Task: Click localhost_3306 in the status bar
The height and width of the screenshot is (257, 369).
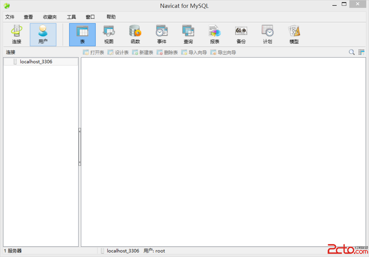Action: [x=123, y=251]
